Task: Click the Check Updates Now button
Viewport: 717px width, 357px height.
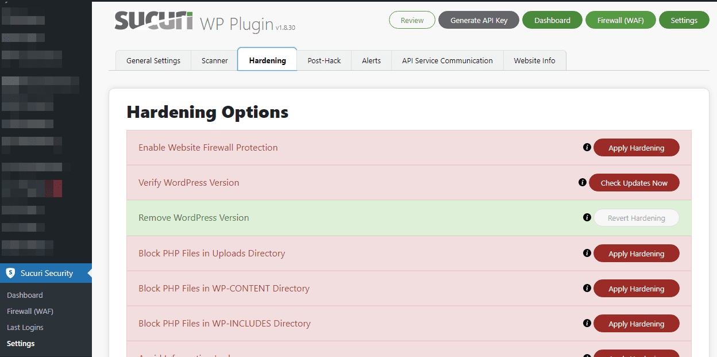Action: [634, 183]
